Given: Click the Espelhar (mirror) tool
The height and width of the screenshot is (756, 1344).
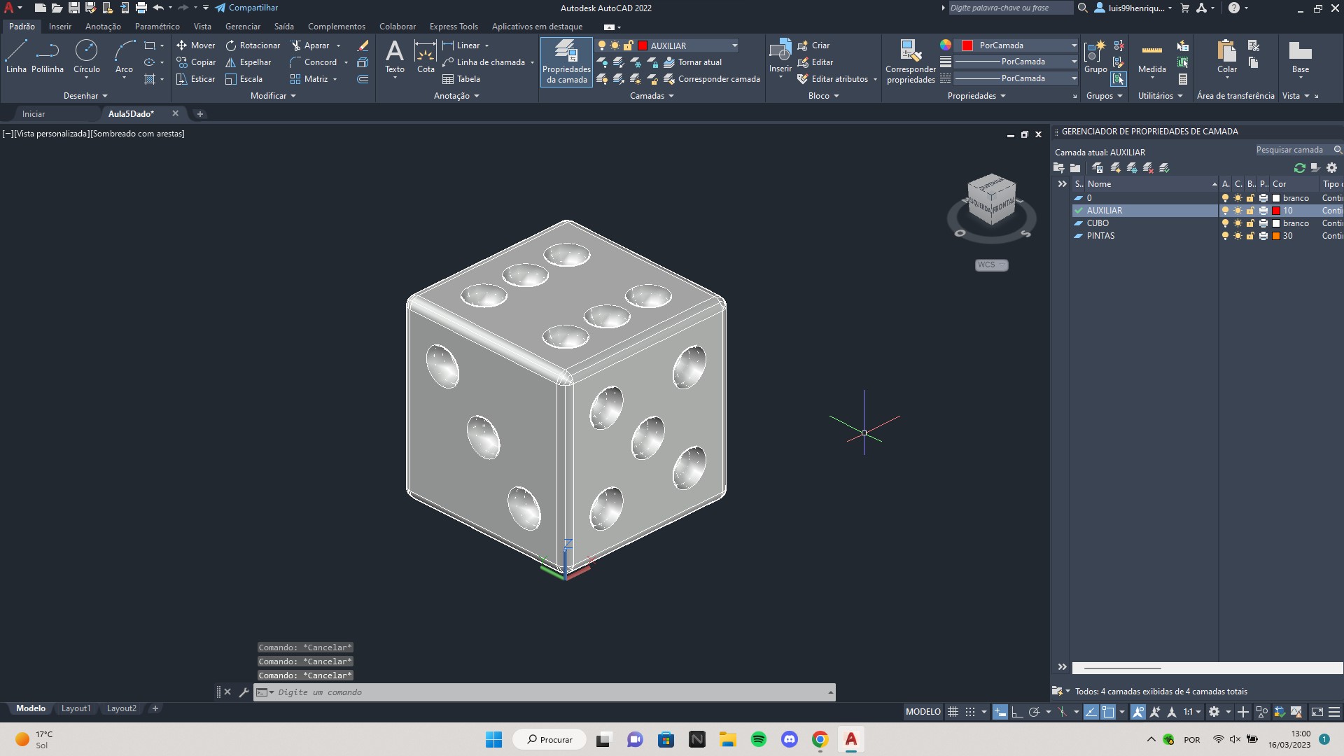Looking at the screenshot, I should (248, 62).
